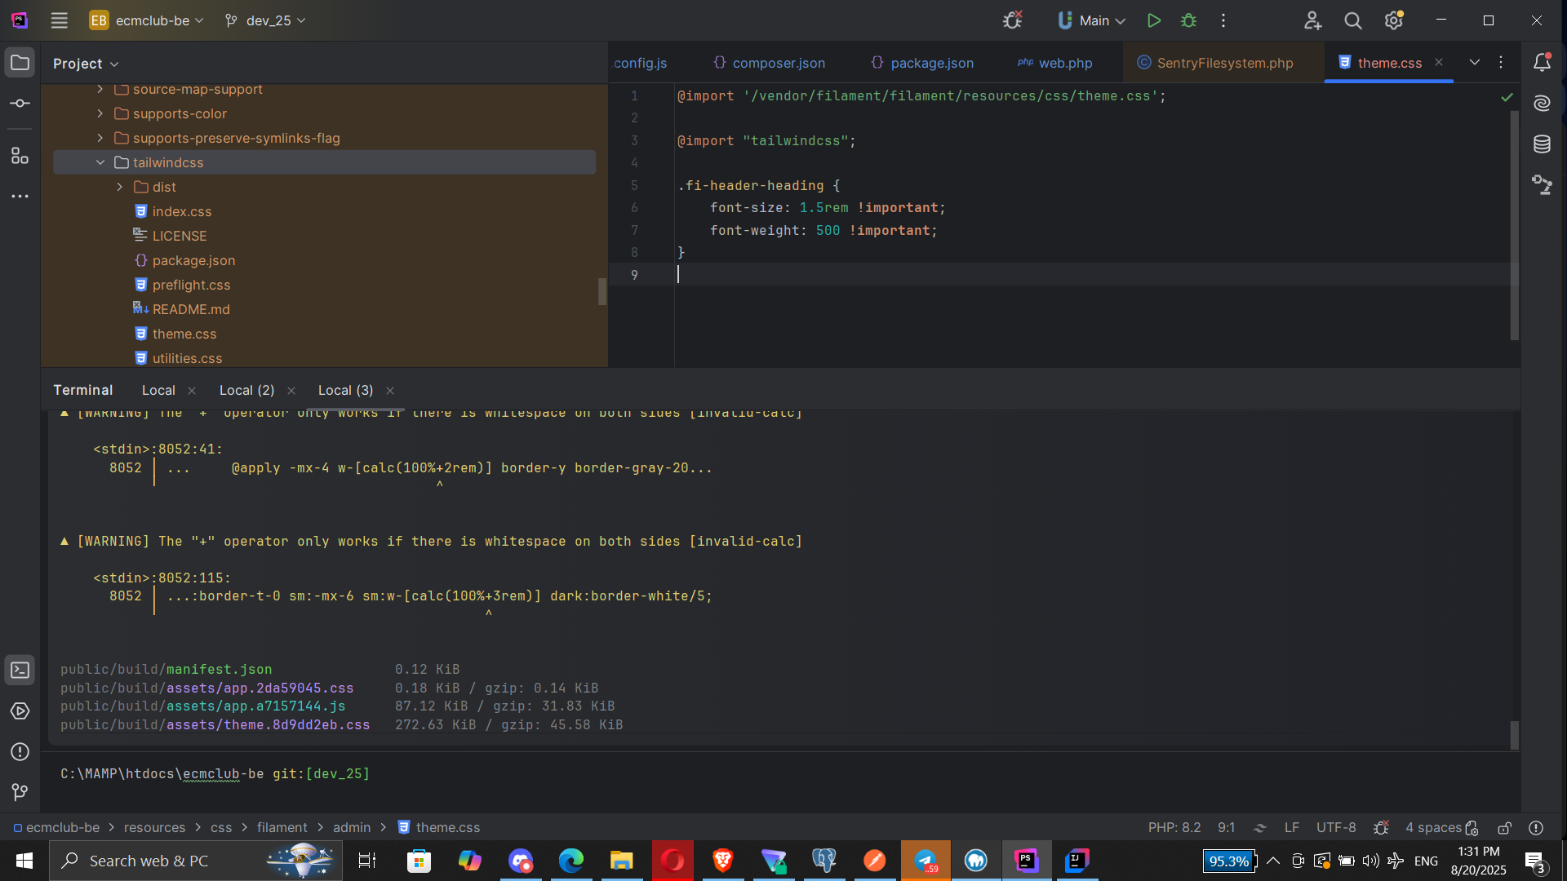Click the green inspection checkmark

click(1507, 97)
